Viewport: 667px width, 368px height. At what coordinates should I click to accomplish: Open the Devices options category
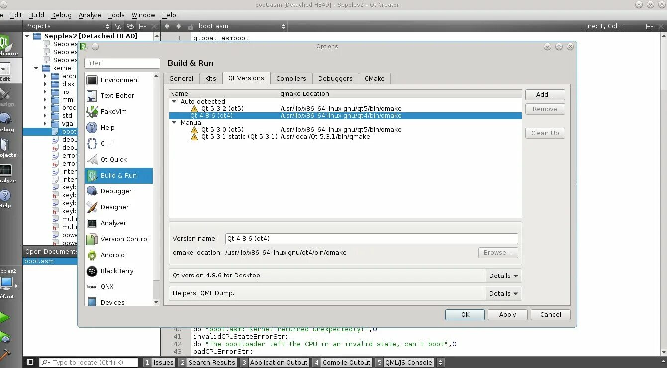[118, 301]
